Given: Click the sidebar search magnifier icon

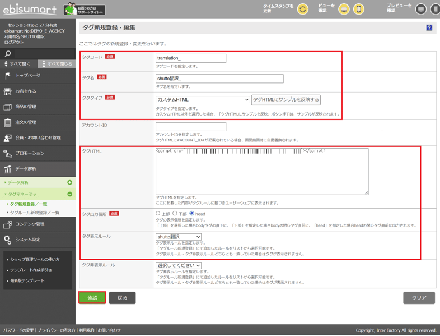Looking at the screenshot, I should tap(8, 53).
